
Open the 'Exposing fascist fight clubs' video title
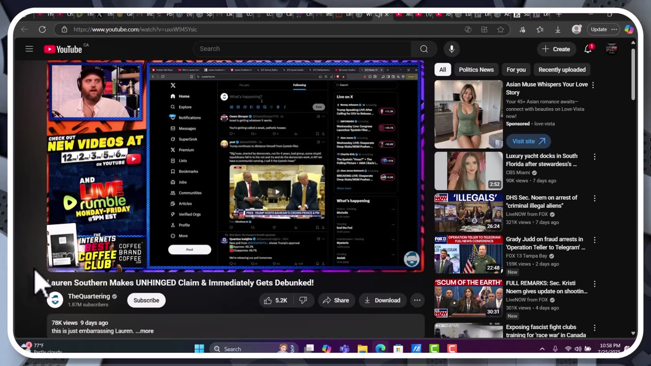546,331
